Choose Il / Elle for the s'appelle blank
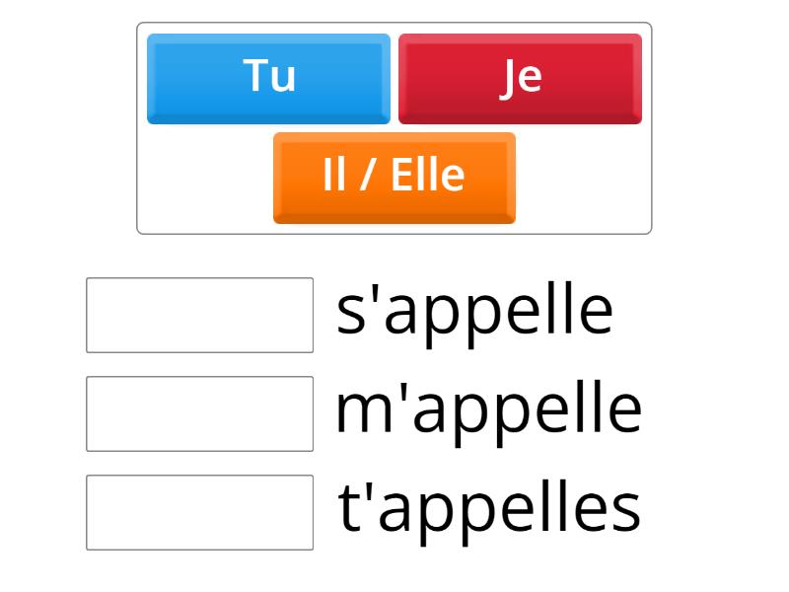 [x=394, y=176]
